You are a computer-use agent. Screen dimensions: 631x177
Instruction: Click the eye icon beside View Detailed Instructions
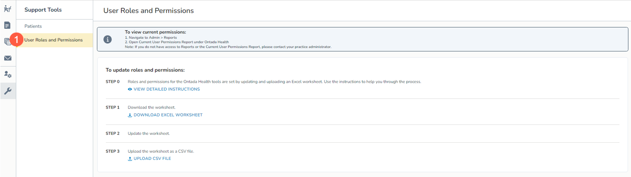click(130, 89)
